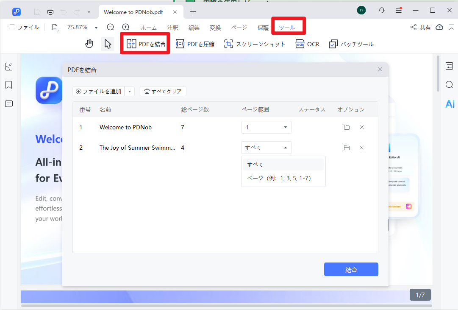Switch to the ホーム tab
Image resolution: width=458 pixels, height=310 pixels.
[x=149, y=28]
